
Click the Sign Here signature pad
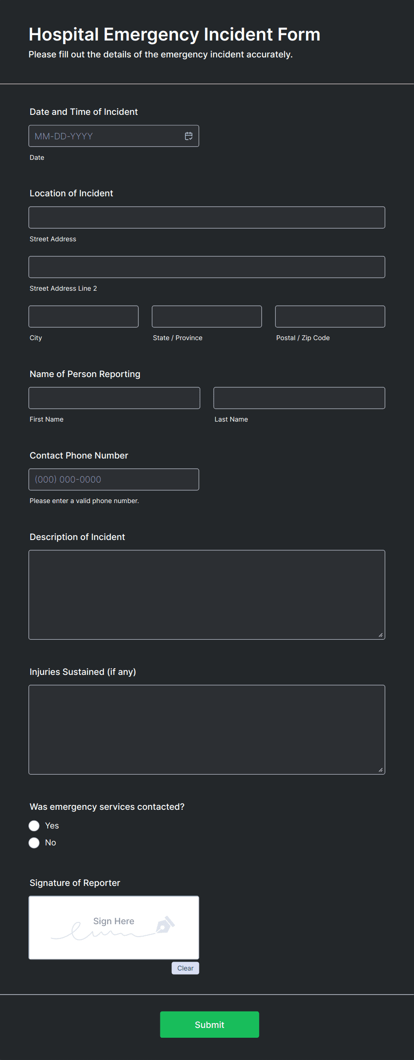click(x=114, y=928)
